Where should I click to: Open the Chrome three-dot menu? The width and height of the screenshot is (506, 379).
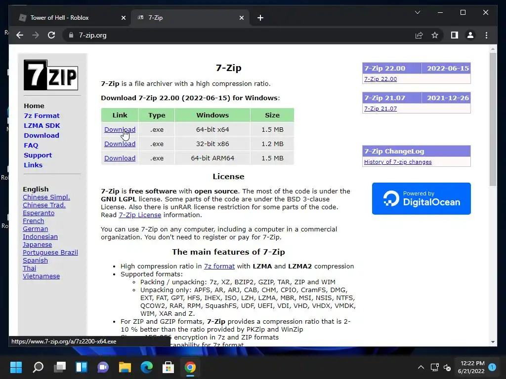pos(486,35)
